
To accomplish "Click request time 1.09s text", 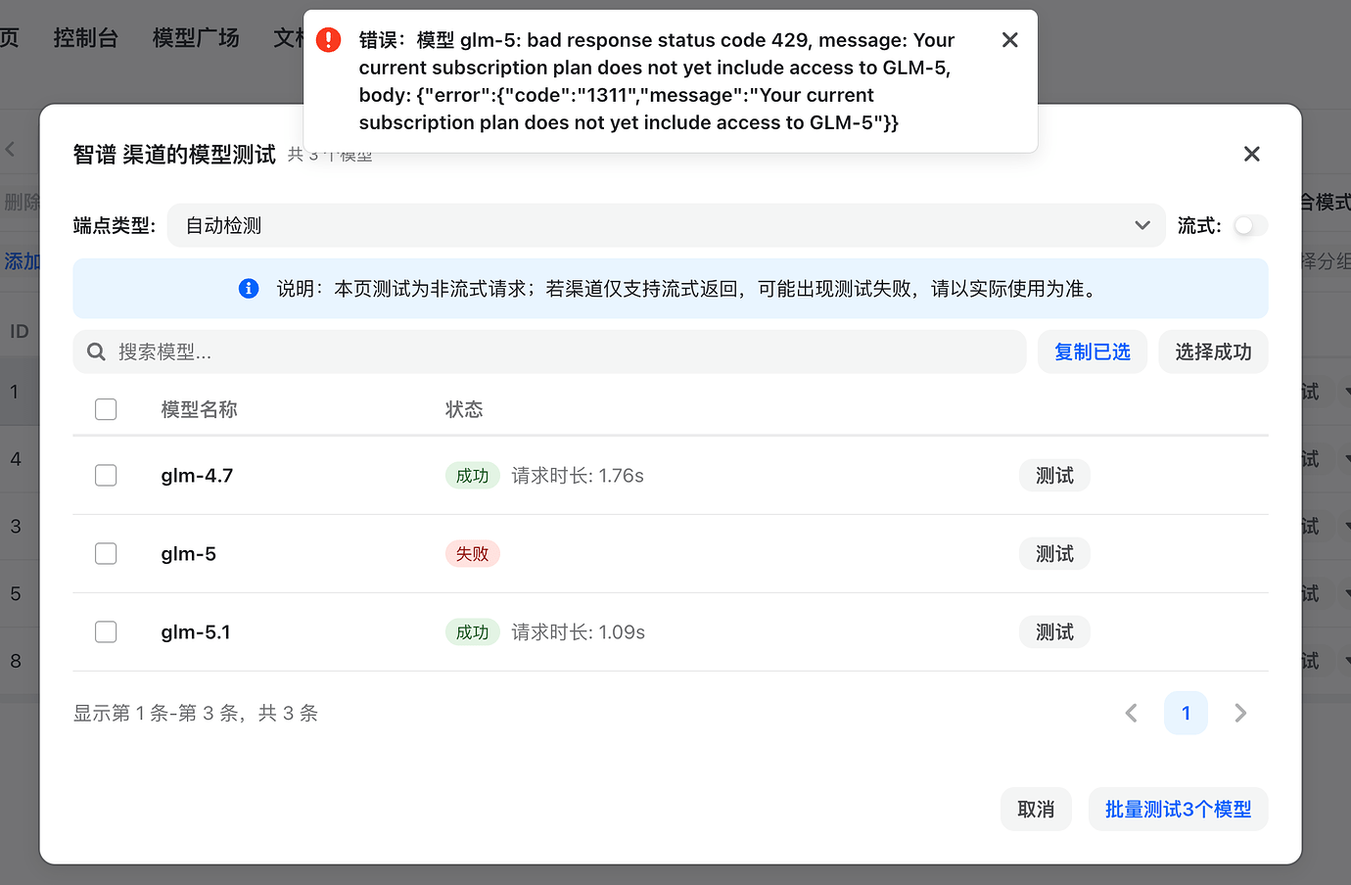I will tap(579, 632).
